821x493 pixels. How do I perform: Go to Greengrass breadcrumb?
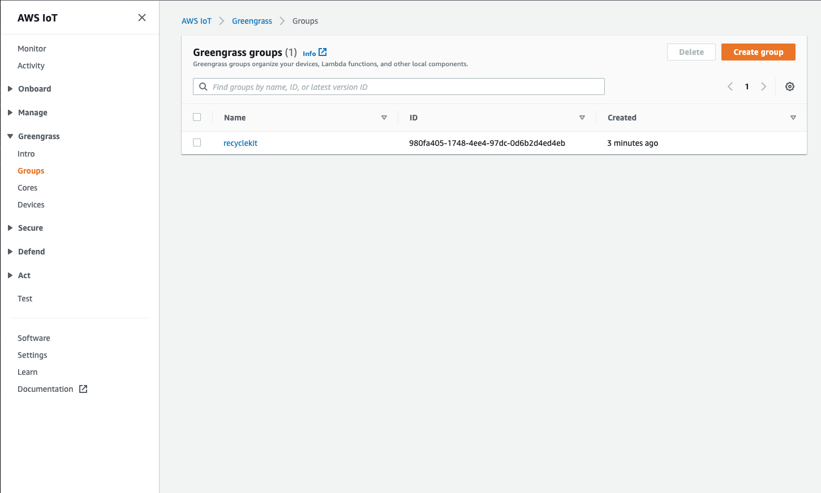[x=252, y=21]
